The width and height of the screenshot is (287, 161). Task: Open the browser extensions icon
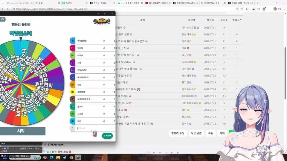[x=247, y=9]
